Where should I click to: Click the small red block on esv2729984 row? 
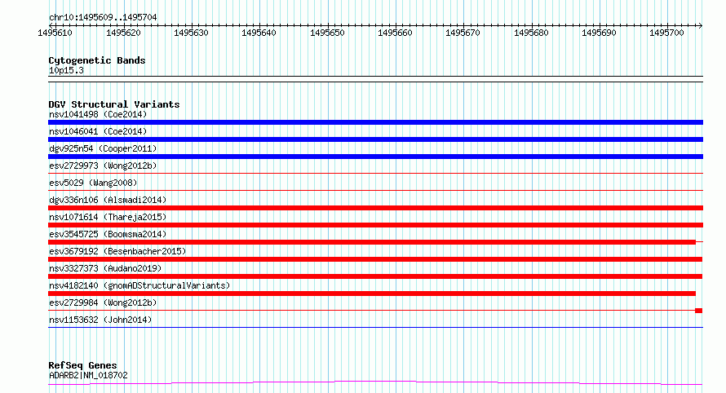[x=699, y=311]
